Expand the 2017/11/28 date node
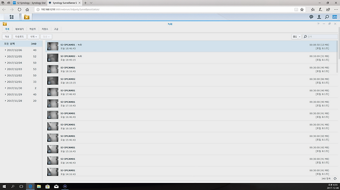The width and height of the screenshot is (340, 190). click(5, 101)
